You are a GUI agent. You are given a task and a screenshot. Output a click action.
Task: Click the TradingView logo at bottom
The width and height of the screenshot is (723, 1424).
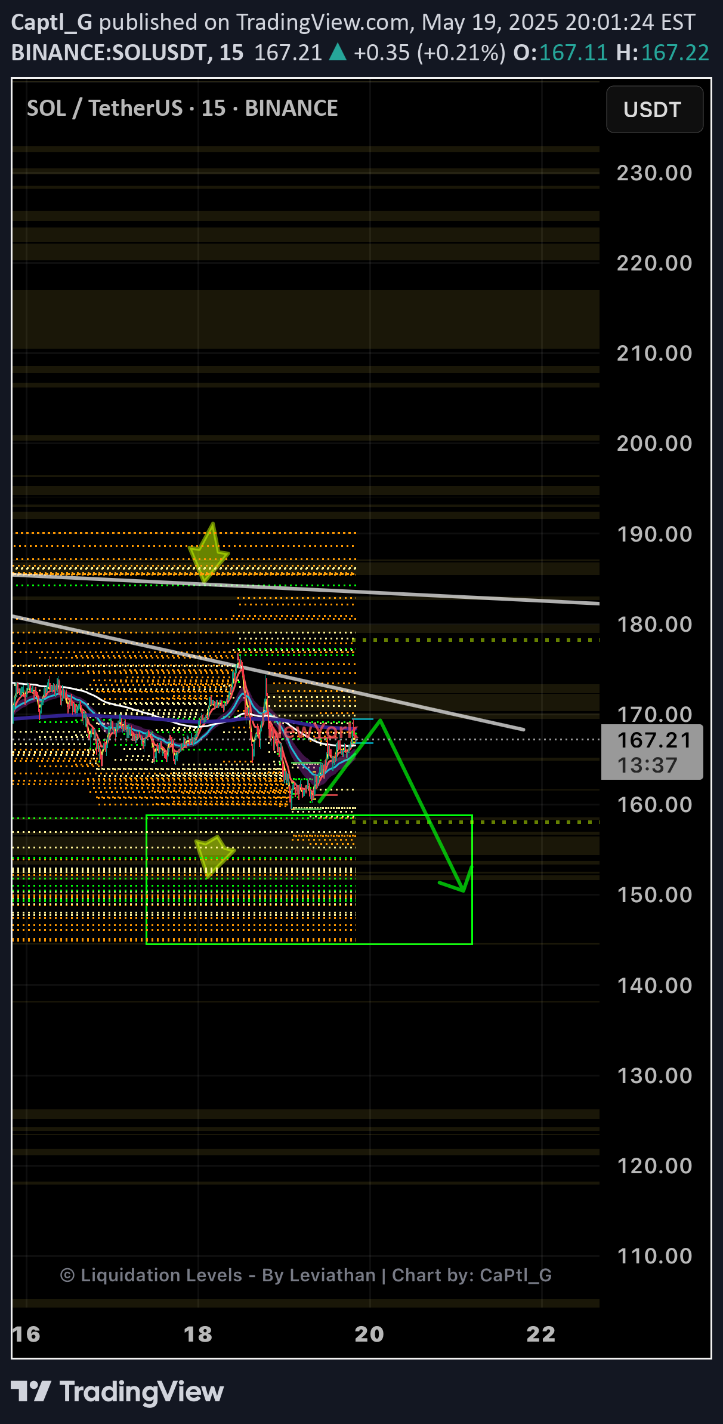pos(117,1391)
